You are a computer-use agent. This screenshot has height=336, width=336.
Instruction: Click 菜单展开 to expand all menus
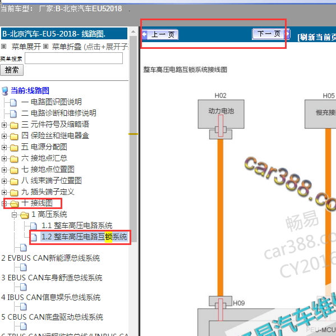point(26,47)
